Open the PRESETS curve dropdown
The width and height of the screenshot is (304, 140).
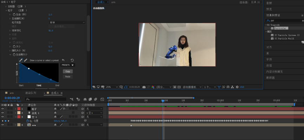pos(68,65)
